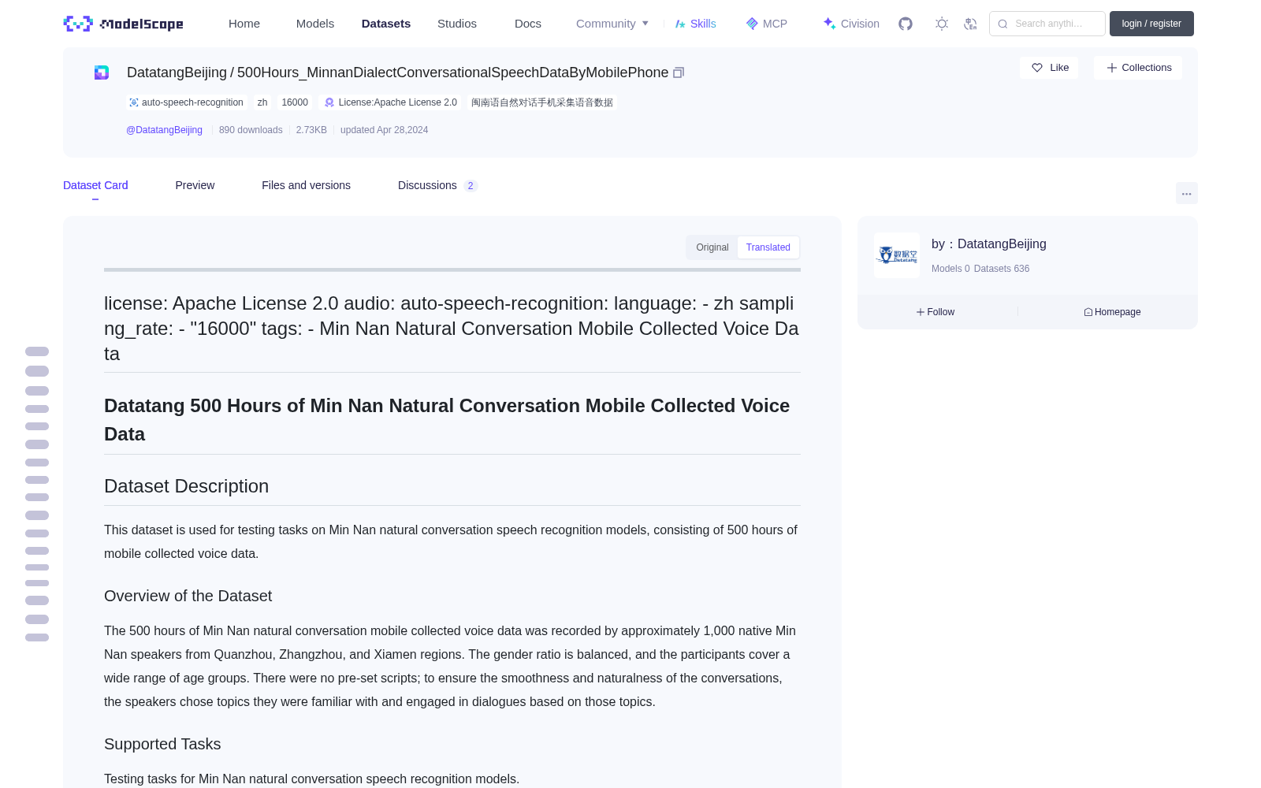Open the Studios section

457,24
